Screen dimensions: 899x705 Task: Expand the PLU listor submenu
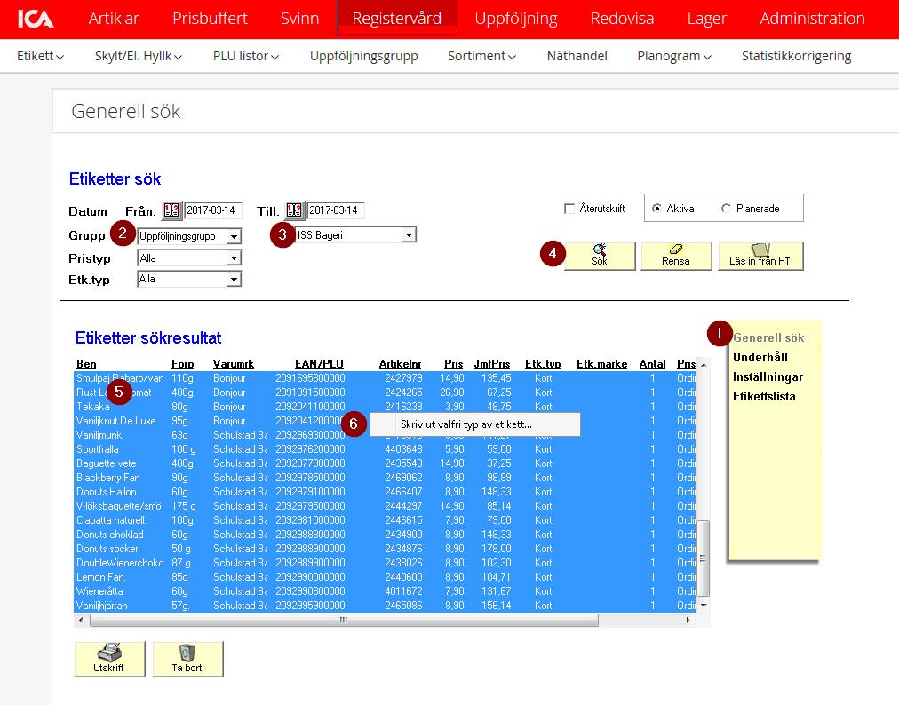[x=245, y=56]
